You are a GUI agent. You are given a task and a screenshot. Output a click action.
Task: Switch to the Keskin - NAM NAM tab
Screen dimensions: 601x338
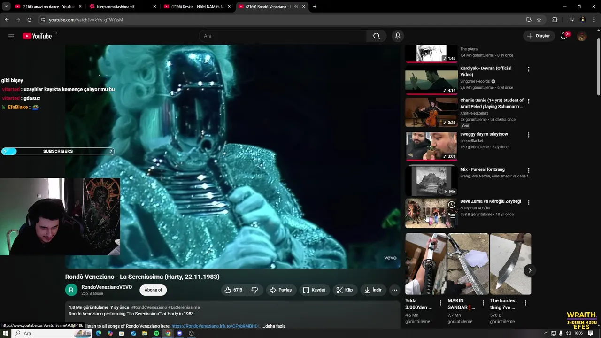[x=196, y=7]
